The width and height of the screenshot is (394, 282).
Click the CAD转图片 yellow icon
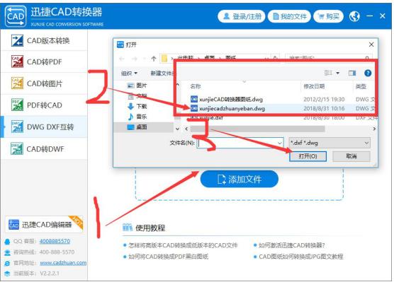[17, 83]
